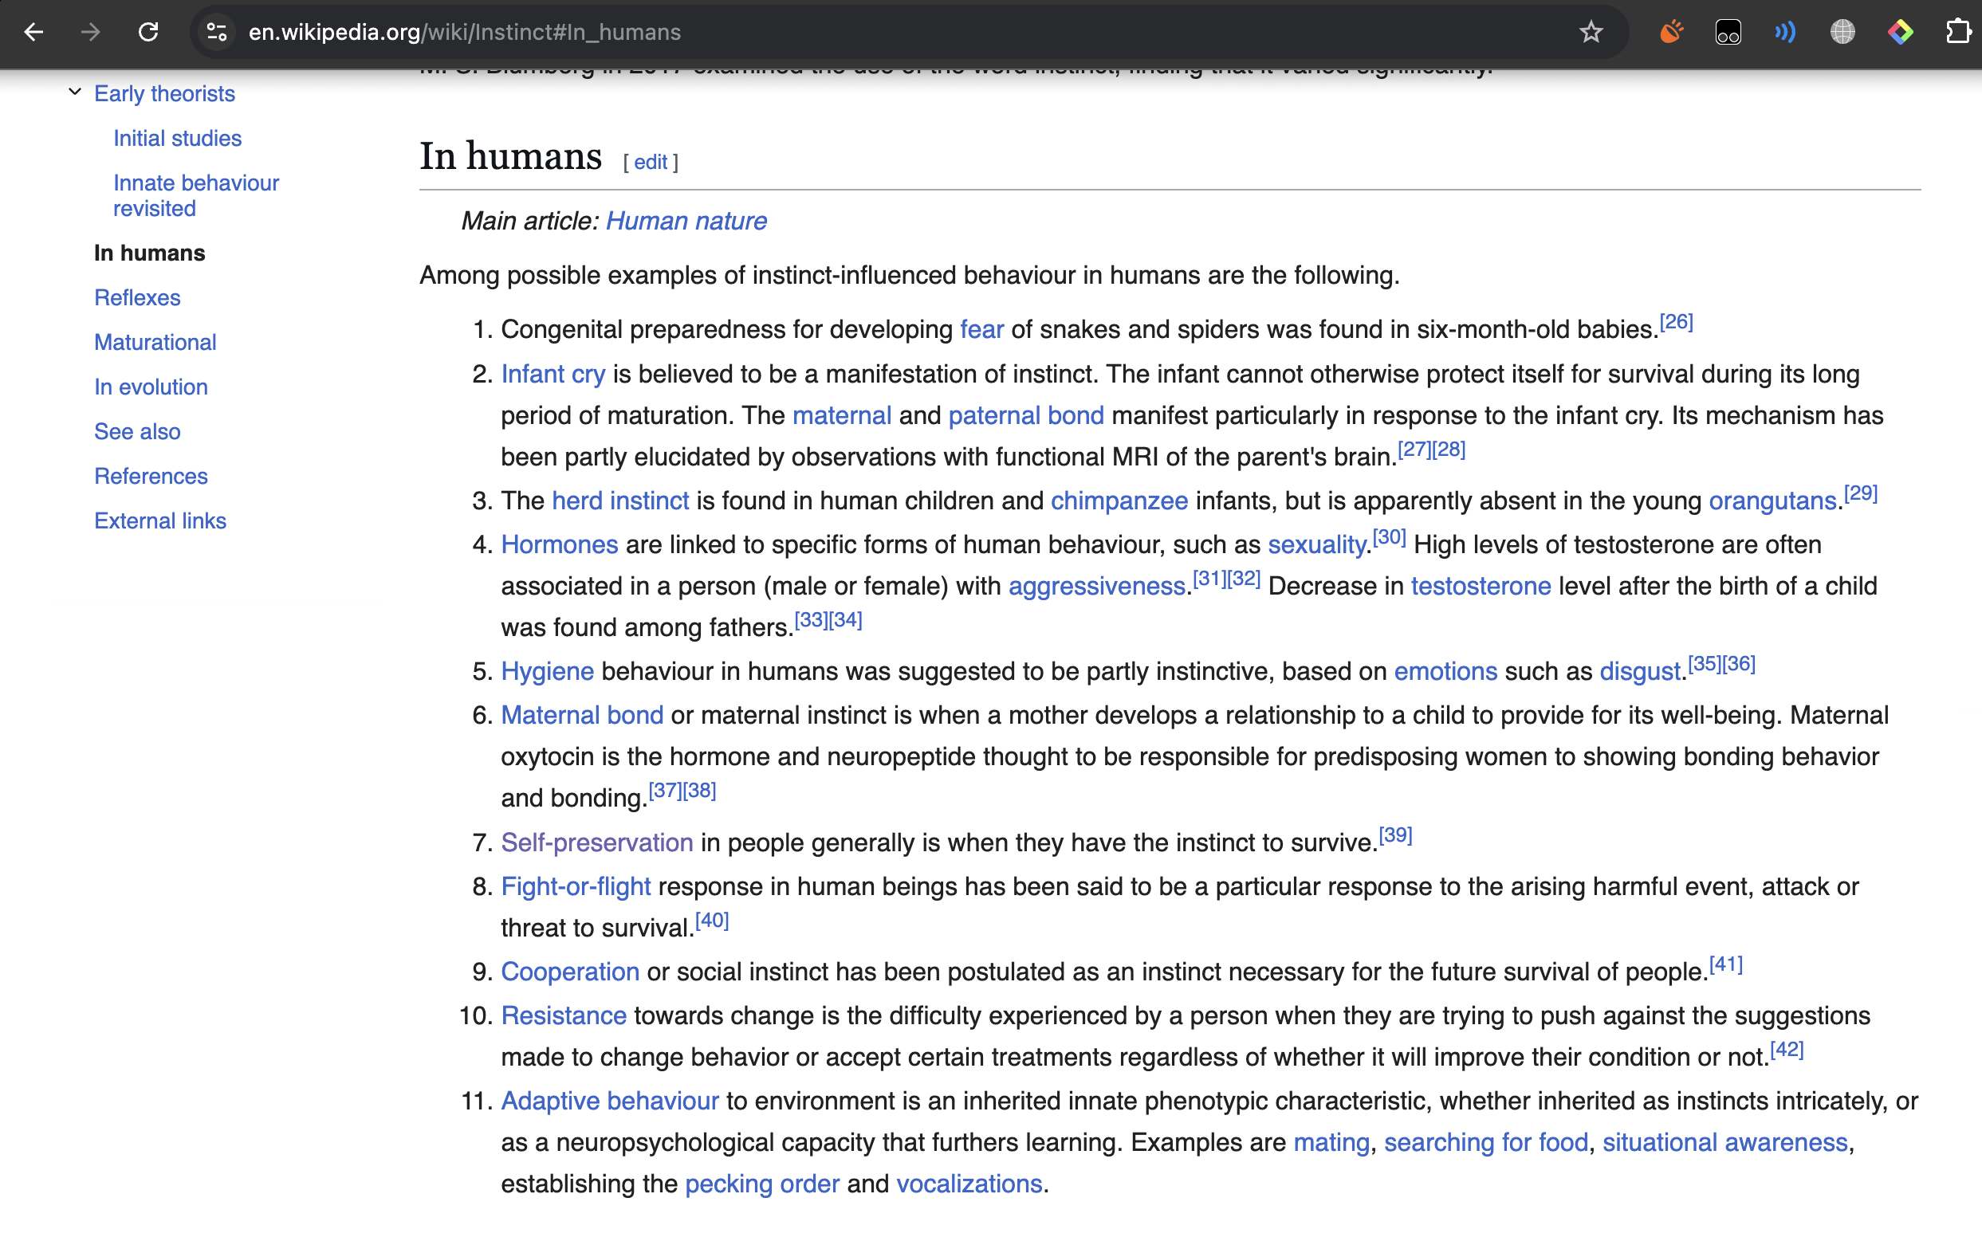
Task: Open the grey globe extension icon
Action: (1842, 32)
